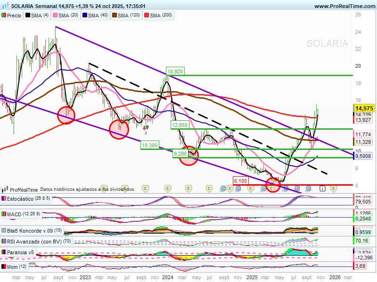Click the black SMA (4) color swatch
This screenshot has width=377, height=282.
point(28,16)
